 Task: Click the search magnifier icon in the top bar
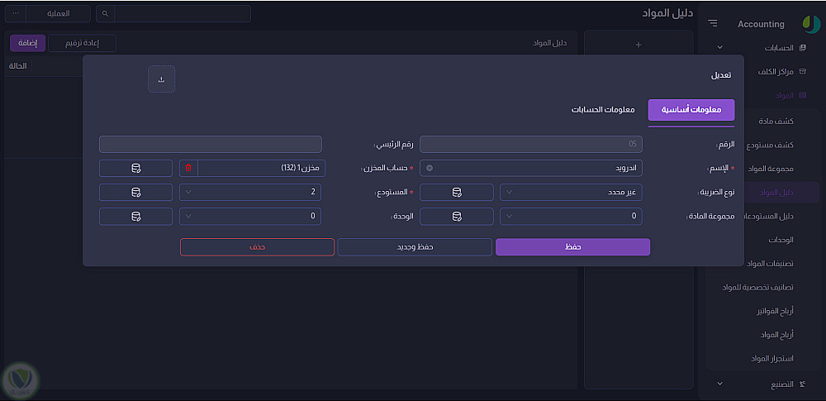pyautogui.click(x=106, y=14)
